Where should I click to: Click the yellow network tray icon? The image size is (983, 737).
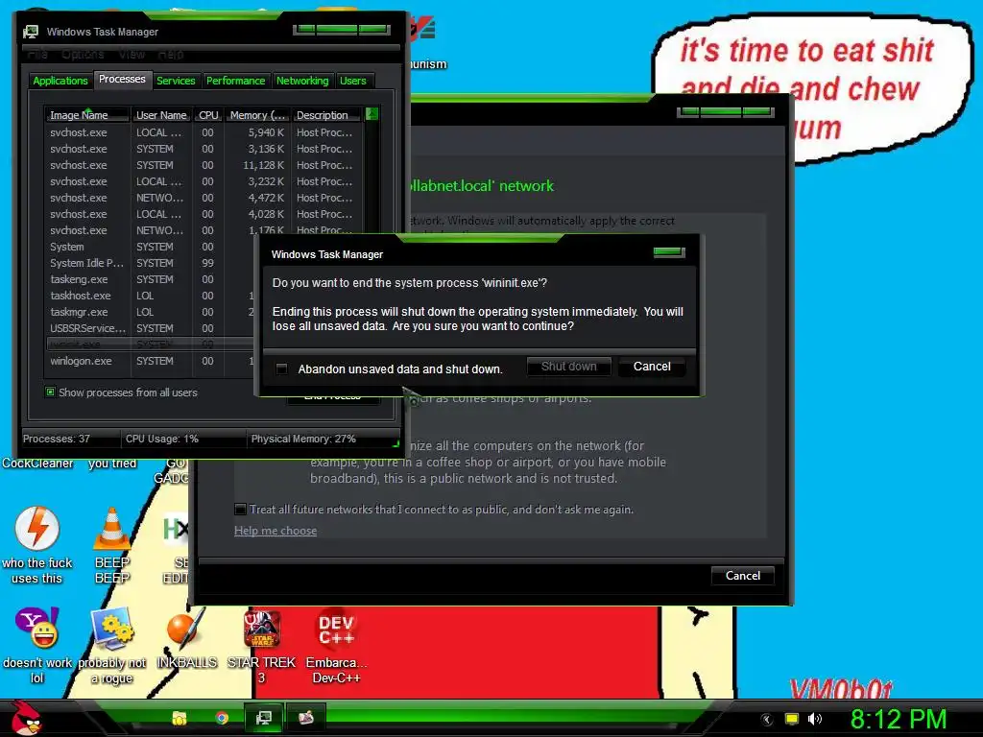(x=792, y=719)
